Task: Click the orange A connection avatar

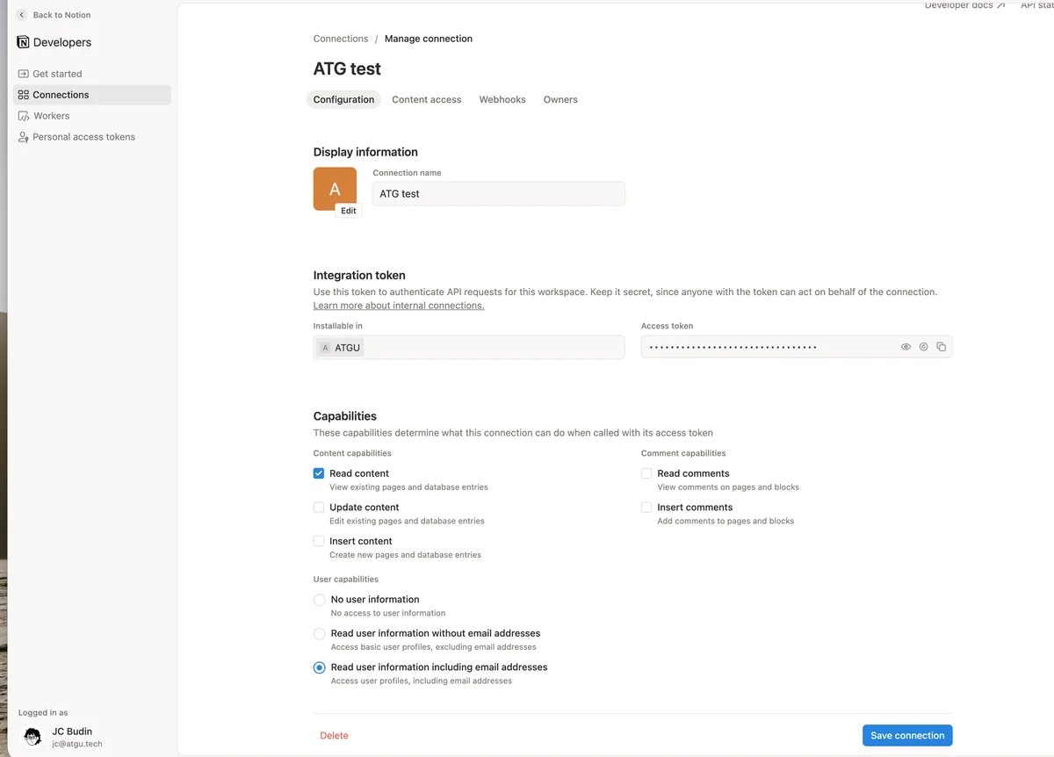Action: coord(335,189)
